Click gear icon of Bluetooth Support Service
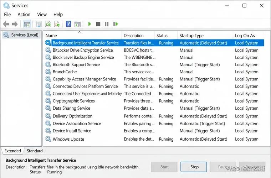Viewport: 271px width, 178px height. [x=48, y=65]
